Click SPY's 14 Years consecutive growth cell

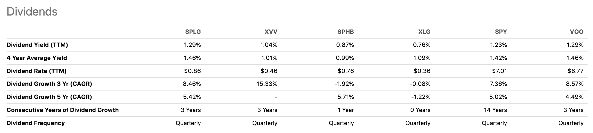tap(495, 110)
